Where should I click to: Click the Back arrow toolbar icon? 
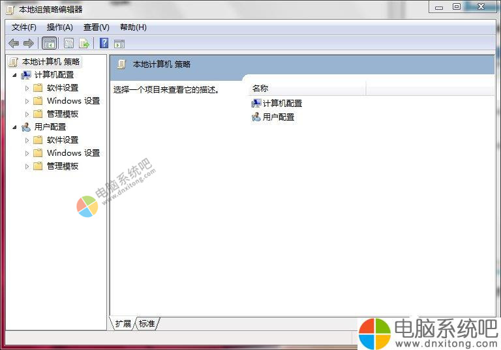[14, 43]
